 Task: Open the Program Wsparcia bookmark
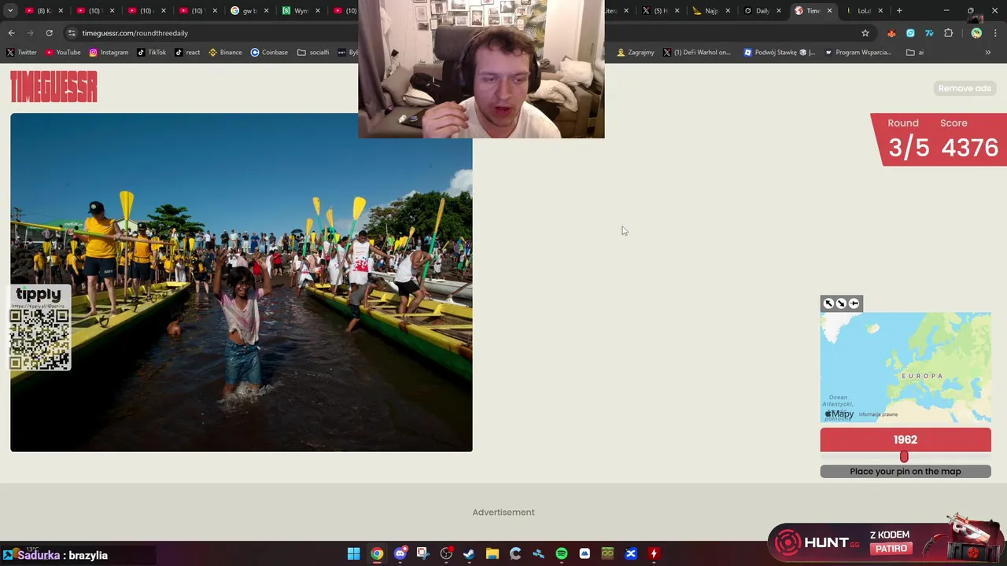(x=858, y=53)
